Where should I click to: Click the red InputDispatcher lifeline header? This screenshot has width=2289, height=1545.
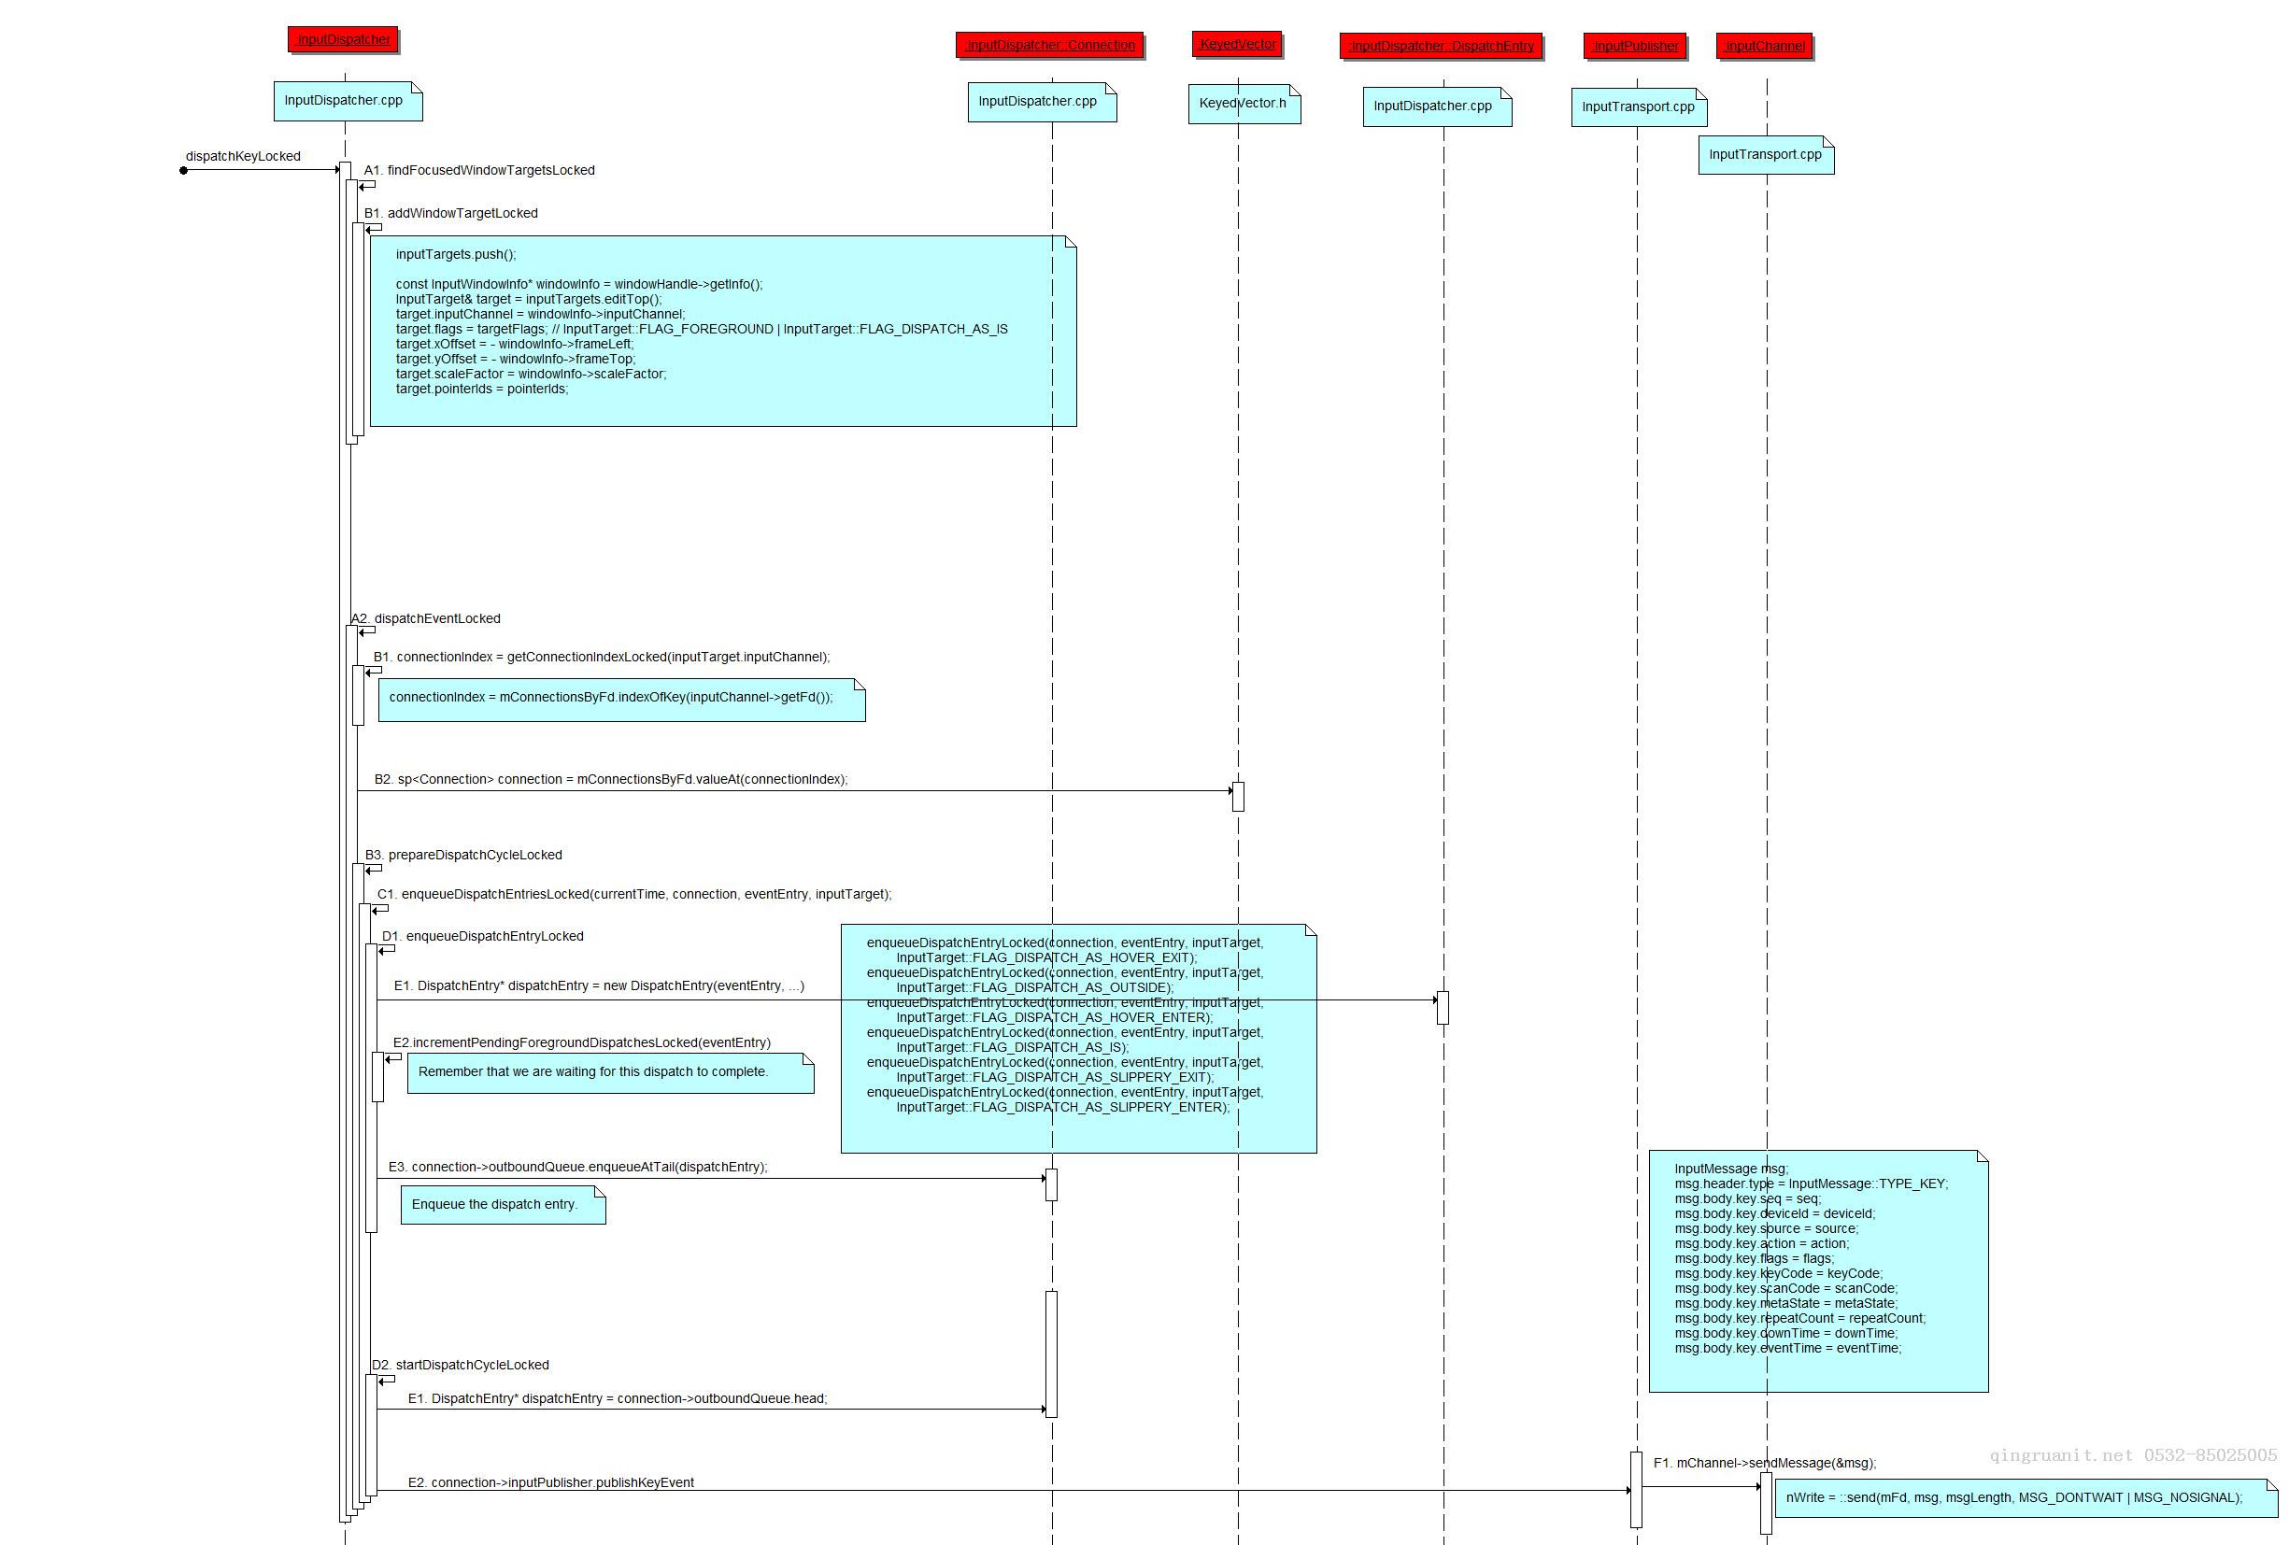(x=343, y=39)
